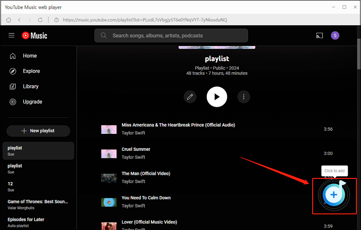
Task: Click Cruel Summer track thumbnail
Action: pyautogui.click(x=109, y=154)
